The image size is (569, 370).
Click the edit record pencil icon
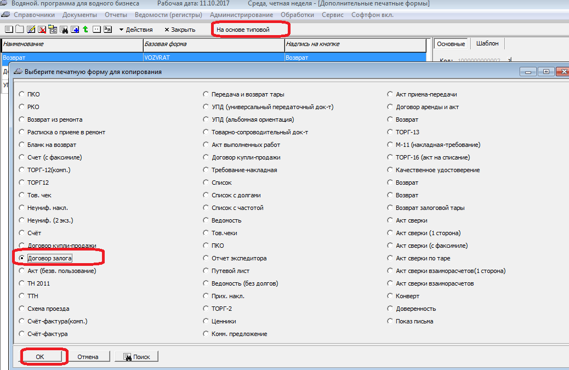[x=31, y=29]
